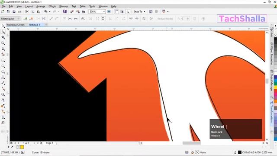Viewport: 277px width, 156px height.
Task: Select the Transparency tool
Action: [3, 100]
